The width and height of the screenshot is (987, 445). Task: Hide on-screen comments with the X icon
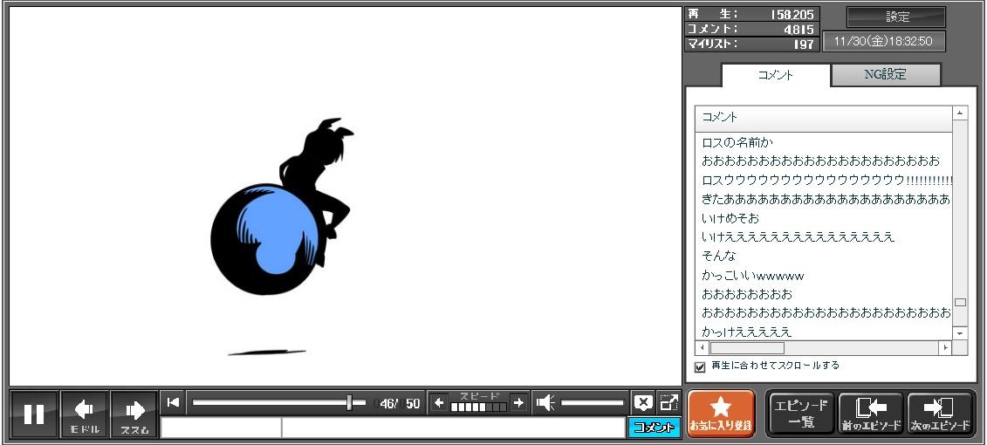coord(643,402)
